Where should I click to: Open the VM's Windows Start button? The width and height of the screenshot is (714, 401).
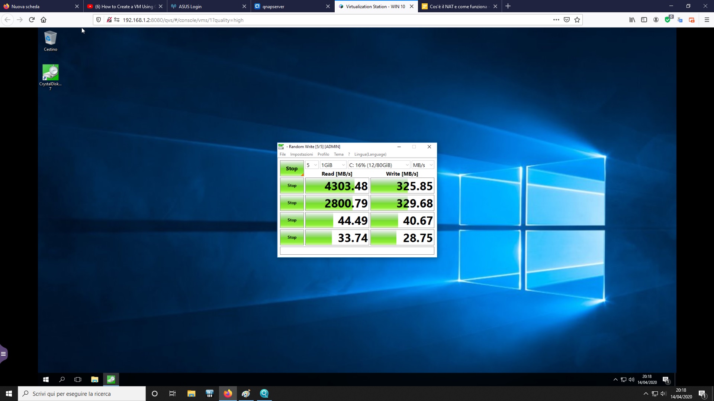46,379
